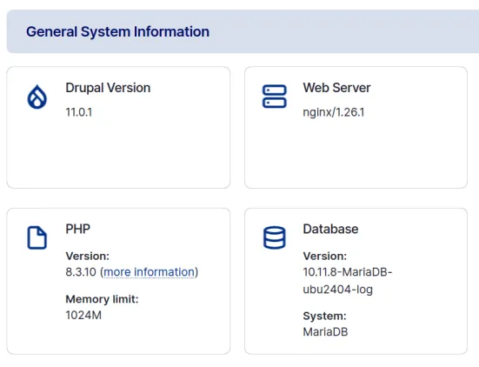This screenshot has height=367, width=479.
Task: Click the 'Drupal Version' card title
Action: (x=108, y=88)
